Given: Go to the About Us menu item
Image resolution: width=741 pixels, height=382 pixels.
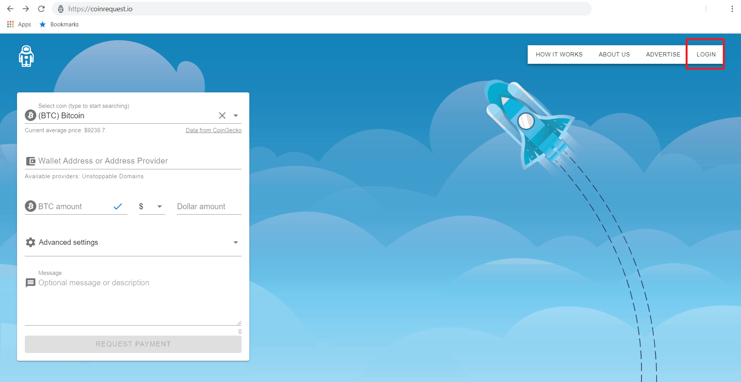Looking at the screenshot, I should click(614, 55).
